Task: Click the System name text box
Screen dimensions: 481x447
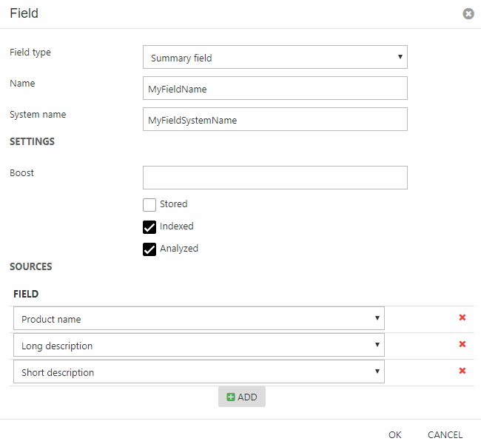Action: coord(275,119)
